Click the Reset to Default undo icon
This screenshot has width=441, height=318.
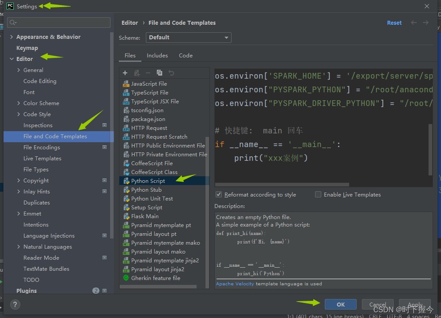click(171, 73)
